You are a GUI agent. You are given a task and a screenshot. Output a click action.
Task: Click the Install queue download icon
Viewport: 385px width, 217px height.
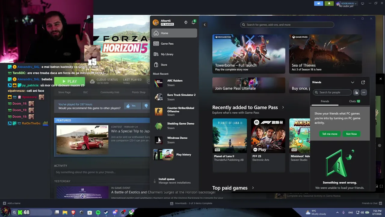click(155, 181)
